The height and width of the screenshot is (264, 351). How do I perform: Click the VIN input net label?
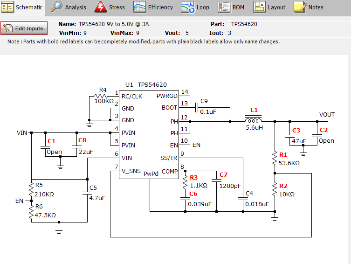[22, 133]
